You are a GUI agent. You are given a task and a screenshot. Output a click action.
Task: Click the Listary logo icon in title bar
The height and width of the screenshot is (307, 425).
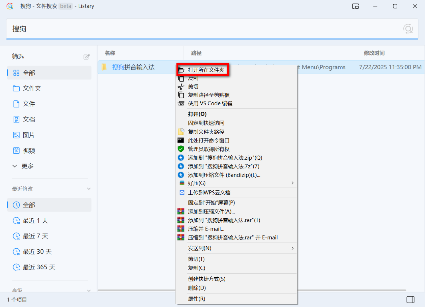pyautogui.click(x=10, y=6)
